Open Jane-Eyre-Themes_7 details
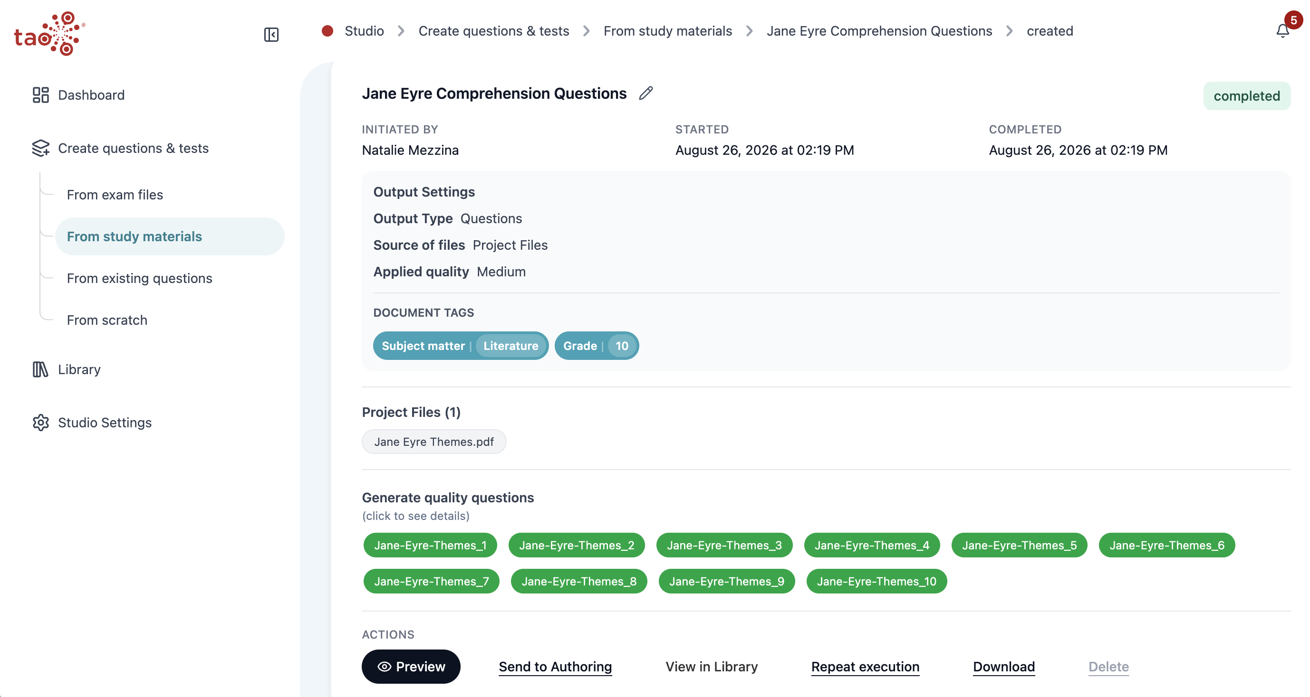Screen dimensions: 1310x697 click(431, 581)
